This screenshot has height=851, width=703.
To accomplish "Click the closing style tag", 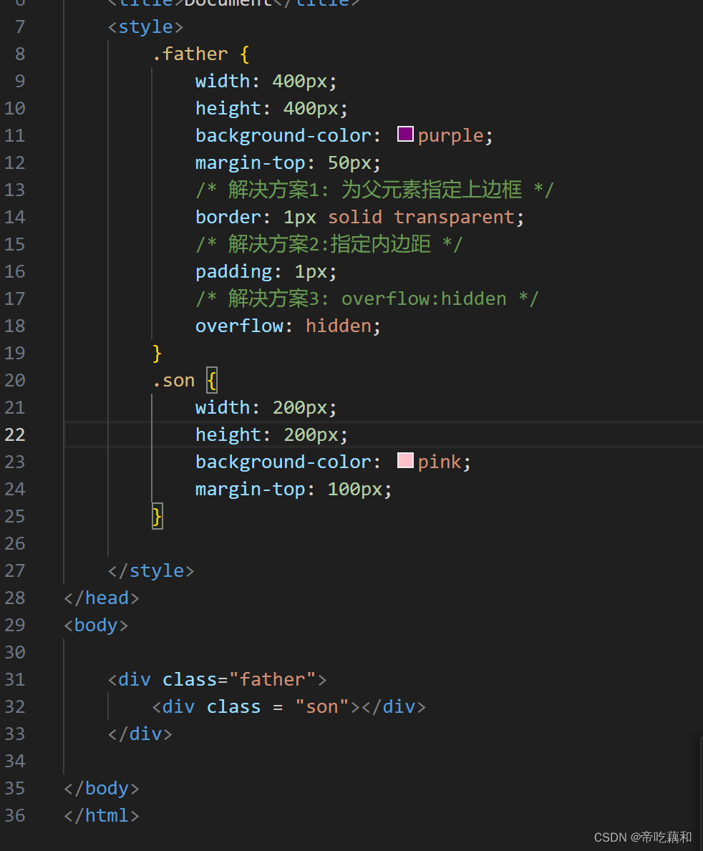I will click(151, 571).
